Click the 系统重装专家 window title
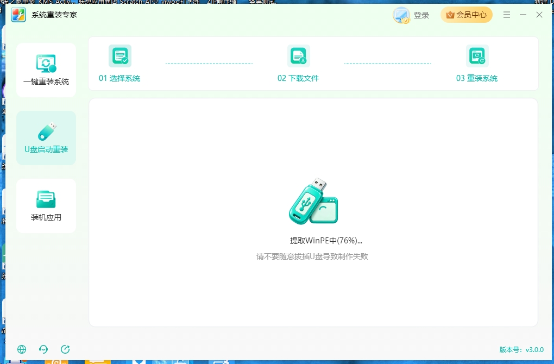The width and height of the screenshot is (554, 364). 54,15
